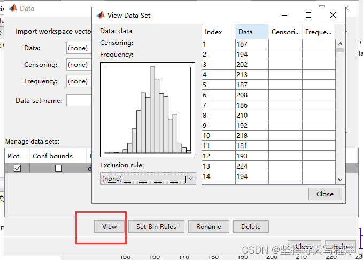Image resolution: width=363 pixels, height=260 pixels.
Task: Click the Conf bounds column header
Action: point(58,156)
